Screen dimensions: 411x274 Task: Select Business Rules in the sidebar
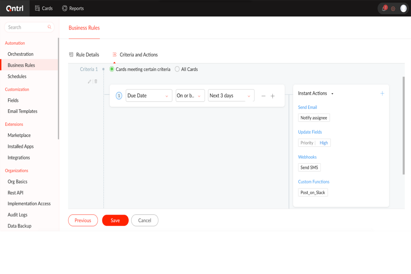coord(29,65)
